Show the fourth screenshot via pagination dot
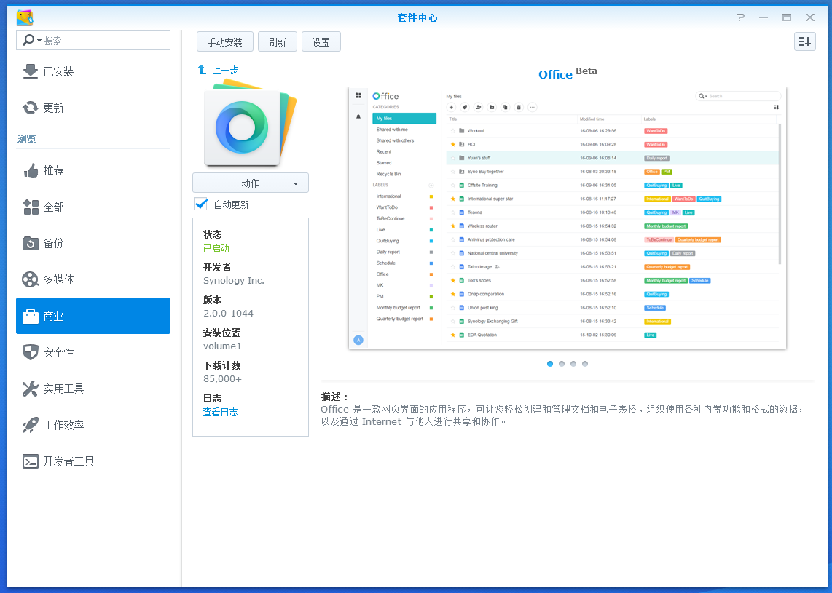 coord(585,364)
